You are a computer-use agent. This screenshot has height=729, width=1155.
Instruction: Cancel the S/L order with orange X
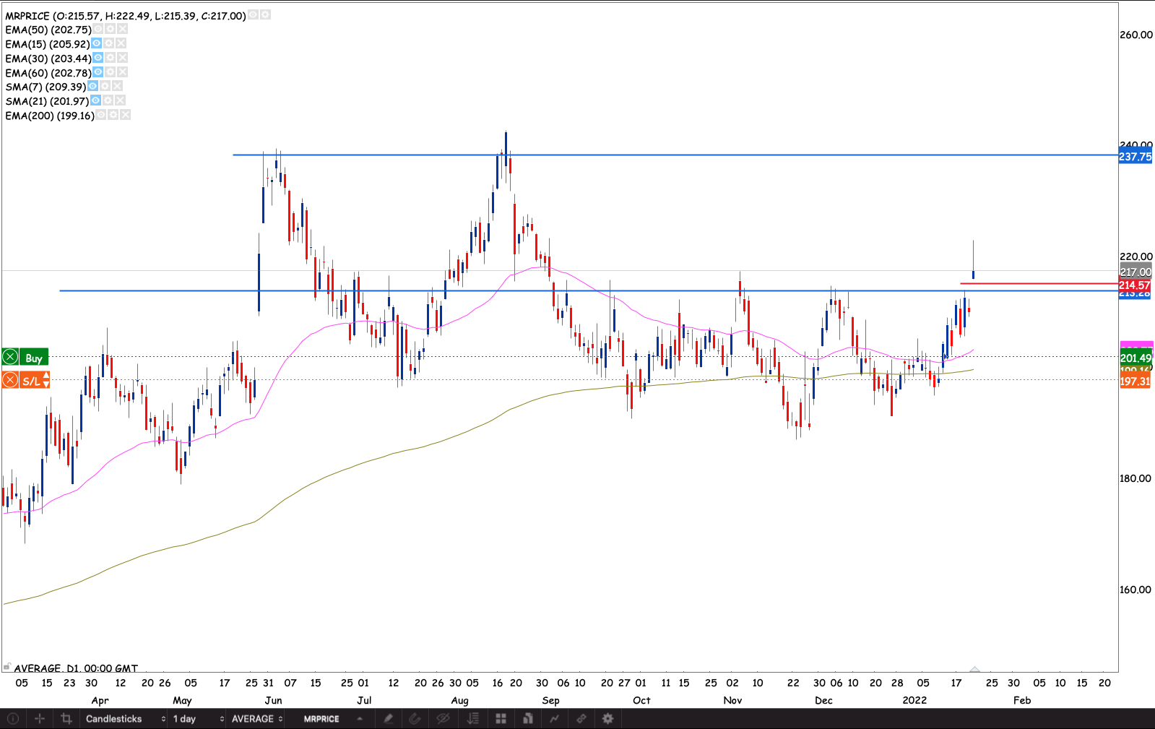10,380
